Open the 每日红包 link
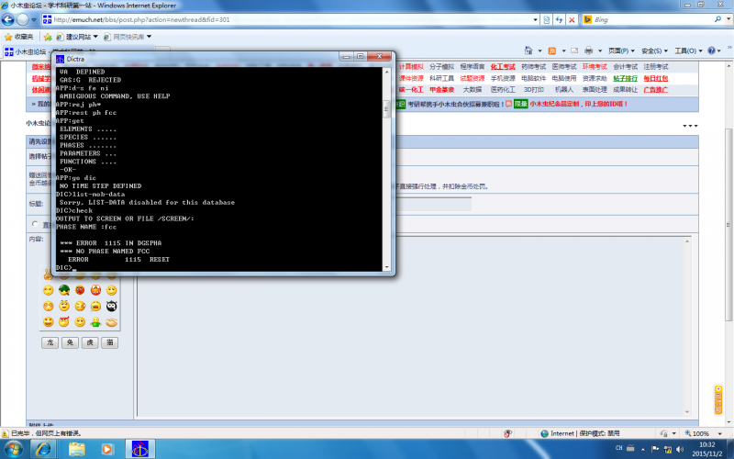Image resolution: width=734 pixels, height=459 pixels. point(655,78)
